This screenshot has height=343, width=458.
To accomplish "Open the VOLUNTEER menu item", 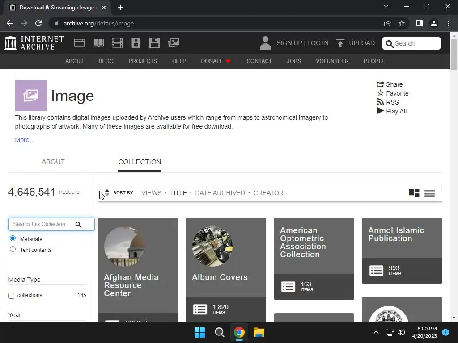I will click(x=332, y=61).
